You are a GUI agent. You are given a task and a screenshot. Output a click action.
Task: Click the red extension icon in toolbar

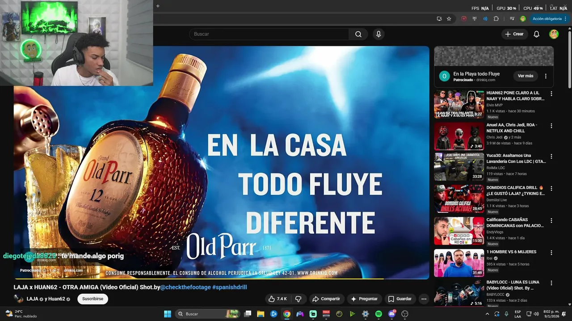(x=464, y=19)
